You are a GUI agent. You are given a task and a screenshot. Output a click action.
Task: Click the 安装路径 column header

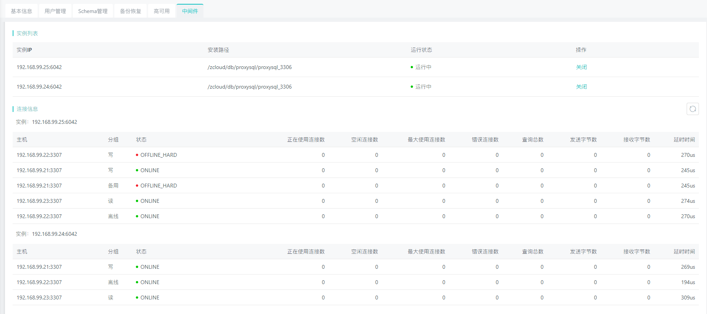tap(218, 50)
